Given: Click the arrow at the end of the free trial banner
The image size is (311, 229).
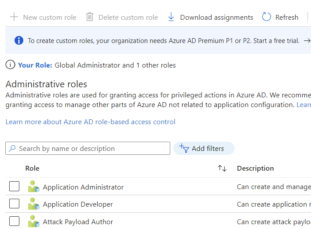Looking at the screenshot, I should tap(307, 41).
